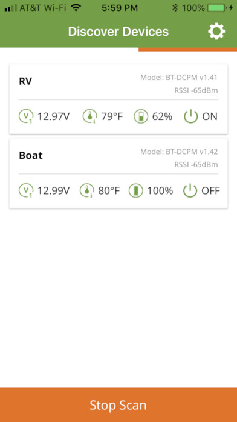237x422 pixels.
Task: Select the Boat device name
Action: (31, 156)
